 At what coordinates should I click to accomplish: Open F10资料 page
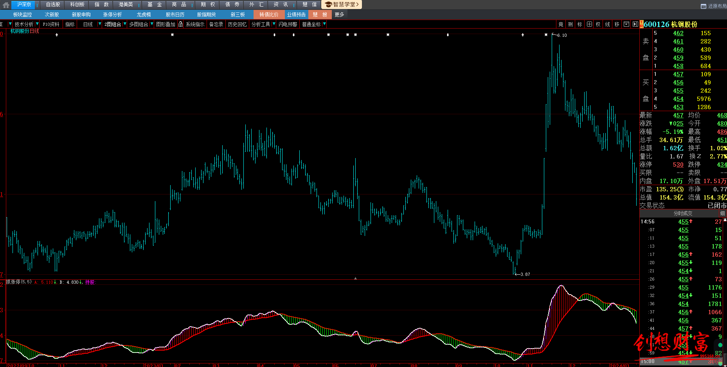(x=51, y=24)
